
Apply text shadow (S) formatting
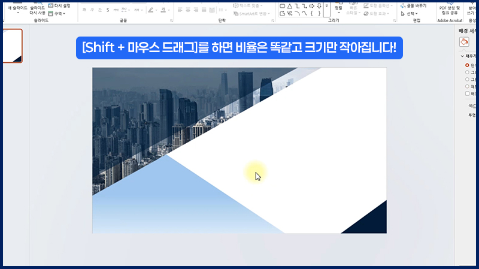coord(108,10)
